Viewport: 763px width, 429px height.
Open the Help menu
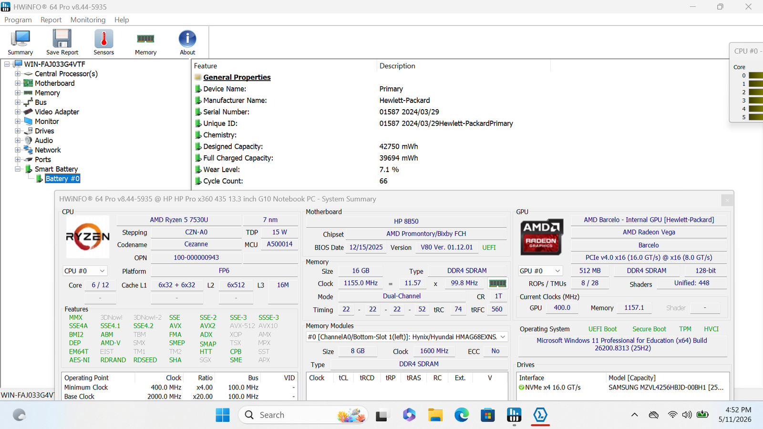pos(122,20)
